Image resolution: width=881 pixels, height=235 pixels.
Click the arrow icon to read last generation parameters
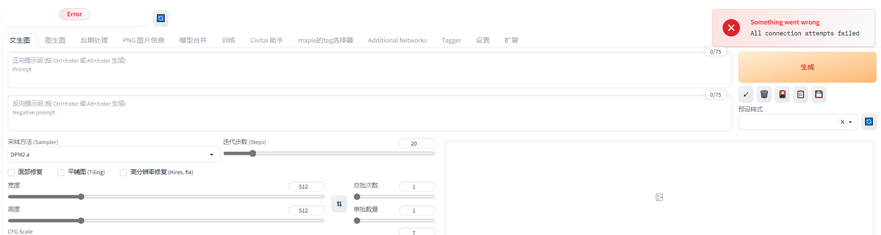746,94
